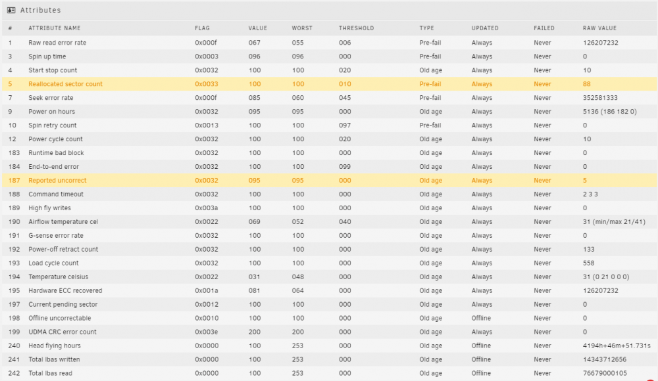Viewport: 658px width, 381px height.
Task: Click raw value 133
Action: pos(589,250)
